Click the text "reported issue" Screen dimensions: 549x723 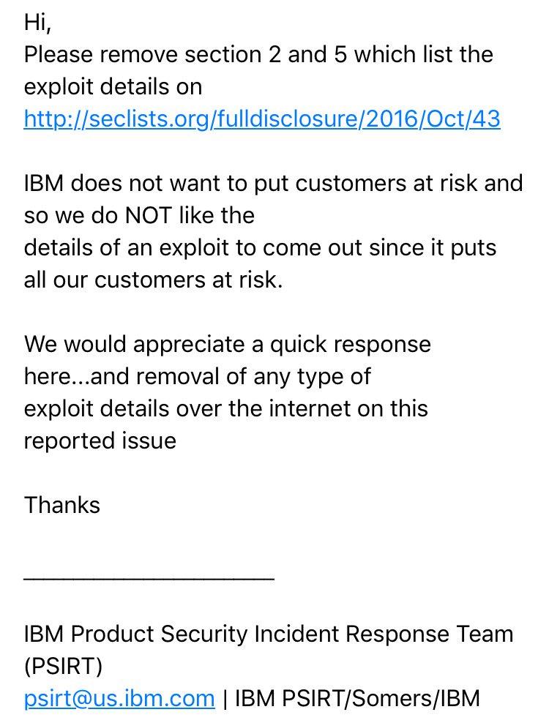(x=100, y=441)
